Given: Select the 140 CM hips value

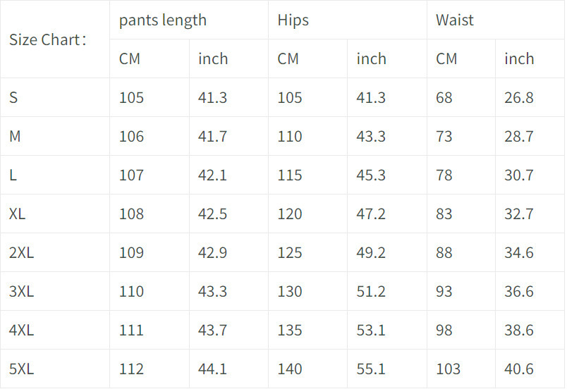Looking at the screenshot, I should coord(290,369).
